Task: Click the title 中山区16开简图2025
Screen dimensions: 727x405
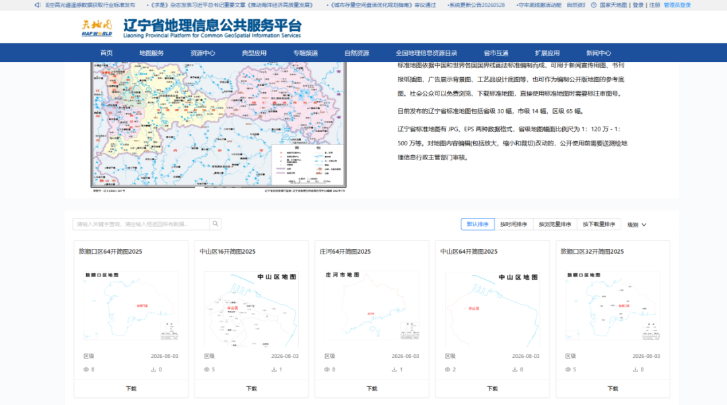Action: click(228, 252)
